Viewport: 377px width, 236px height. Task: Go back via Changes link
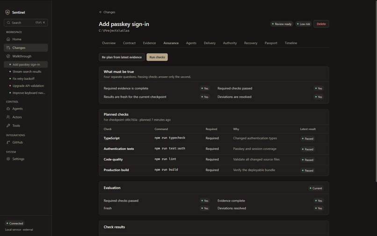(107, 12)
